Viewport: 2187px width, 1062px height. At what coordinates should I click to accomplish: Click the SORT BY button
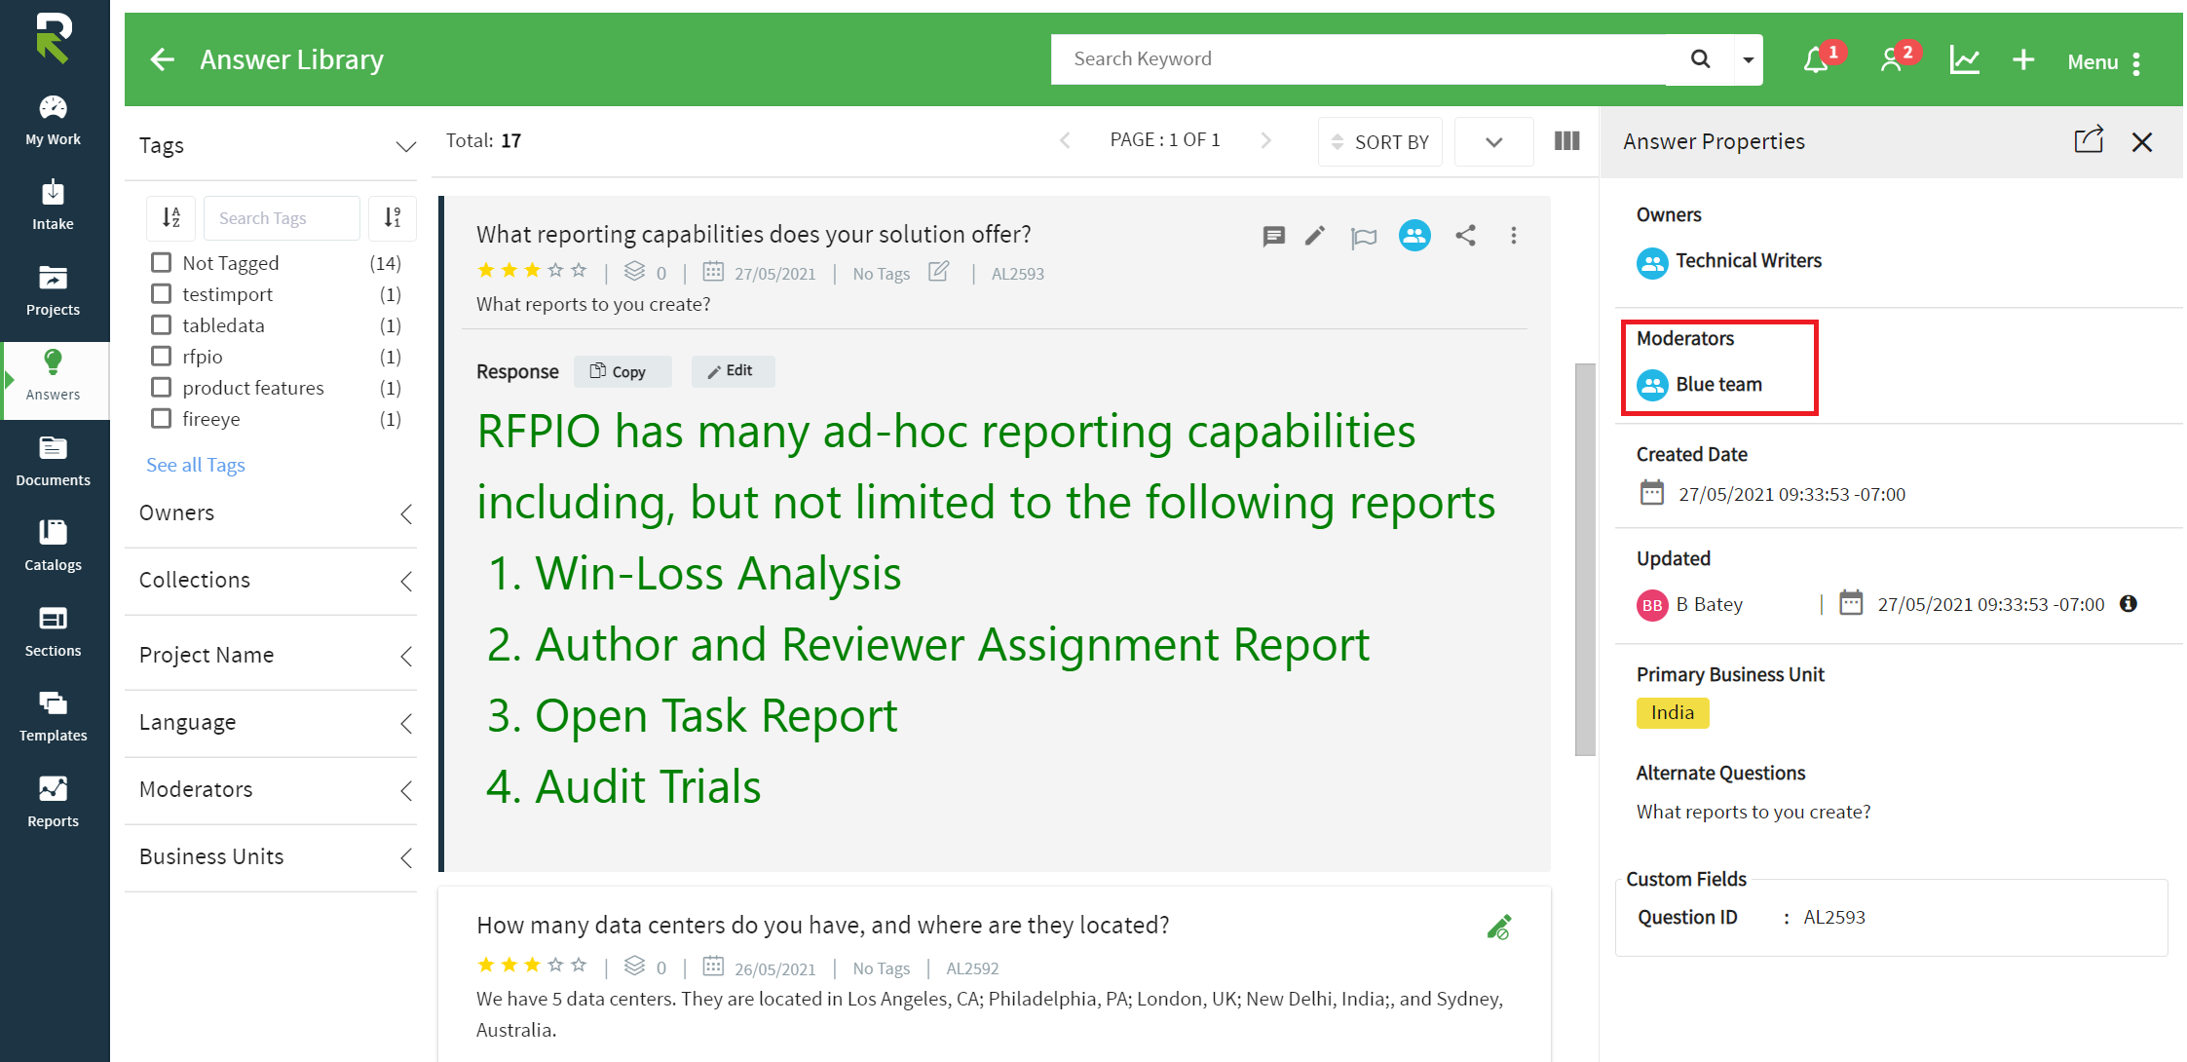(1380, 142)
